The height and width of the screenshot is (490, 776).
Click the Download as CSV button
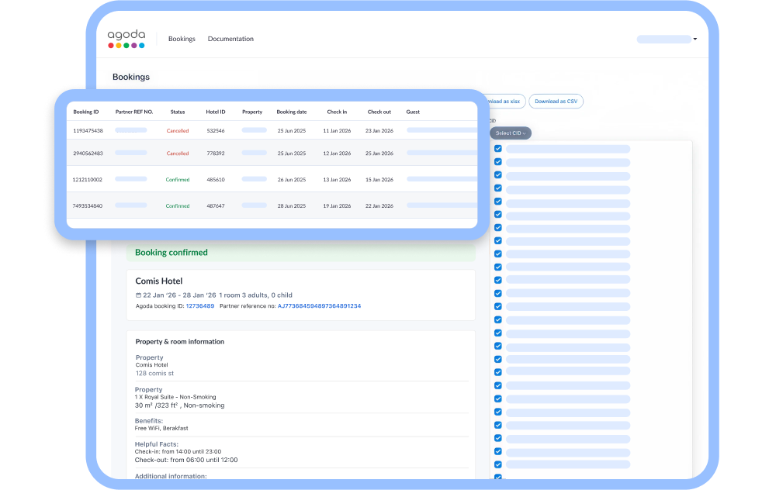[556, 102]
